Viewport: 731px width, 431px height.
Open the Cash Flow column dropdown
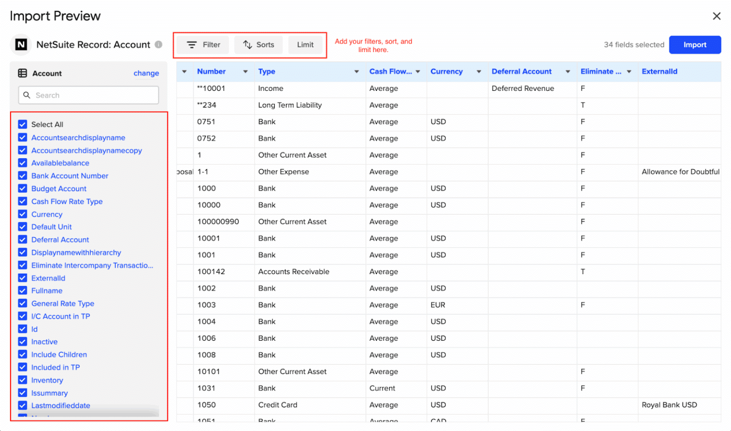(x=418, y=71)
